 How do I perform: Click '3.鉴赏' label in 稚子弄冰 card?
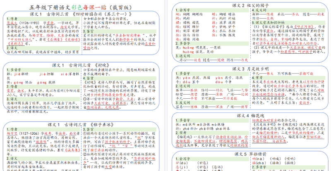pyautogui.click(x=89, y=129)
